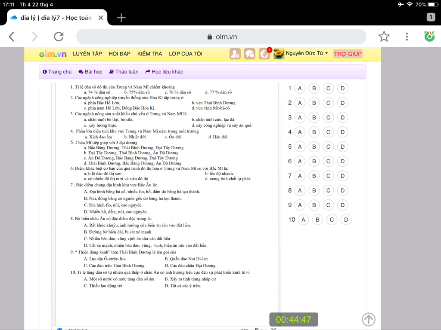
Task: Click scroll-to-top arrow icon
Action: click(369, 319)
